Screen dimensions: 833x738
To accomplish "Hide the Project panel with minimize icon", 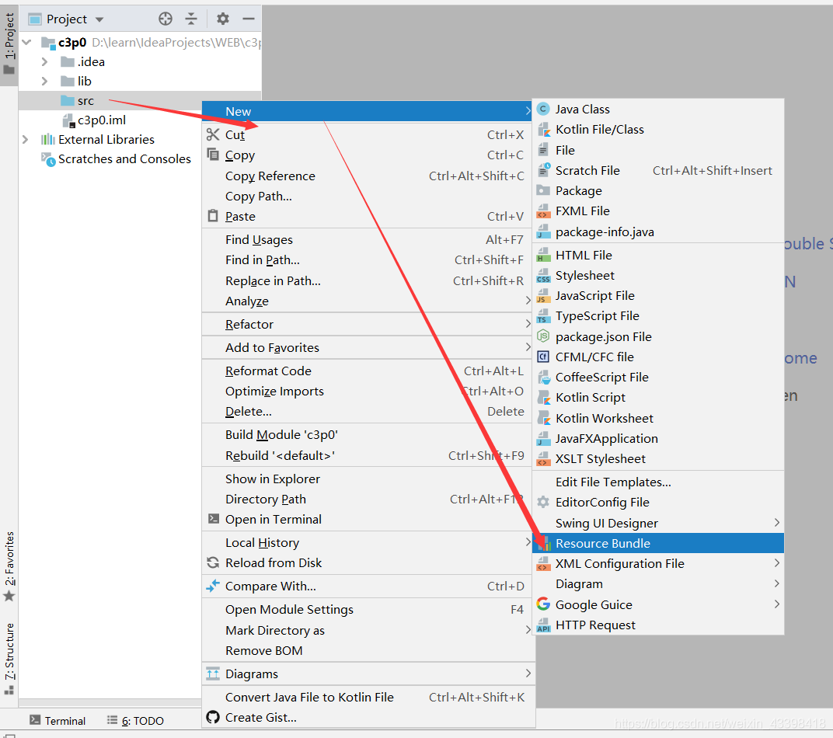I will (x=249, y=19).
